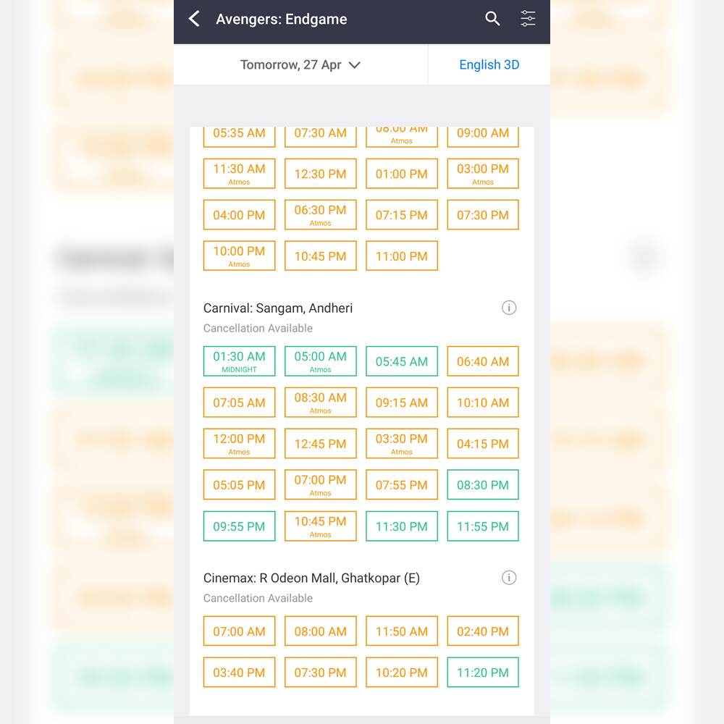Screen dimensions: 724x724
Task: Select the 09:55 PM Carnival show
Action: [x=239, y=526]
